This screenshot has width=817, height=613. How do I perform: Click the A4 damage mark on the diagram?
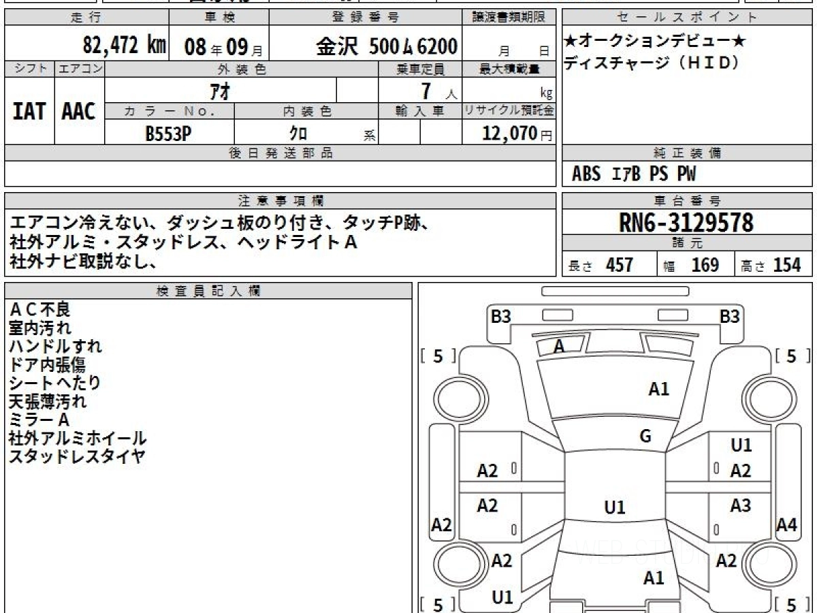(x=786, y=524)
